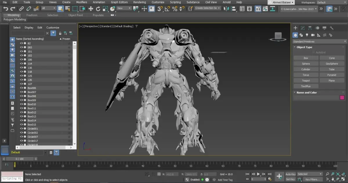The height and width of the screenshot is (183, 348).
Task: Open the Modify panel tab icon
Action: click(x=302, y=28)
